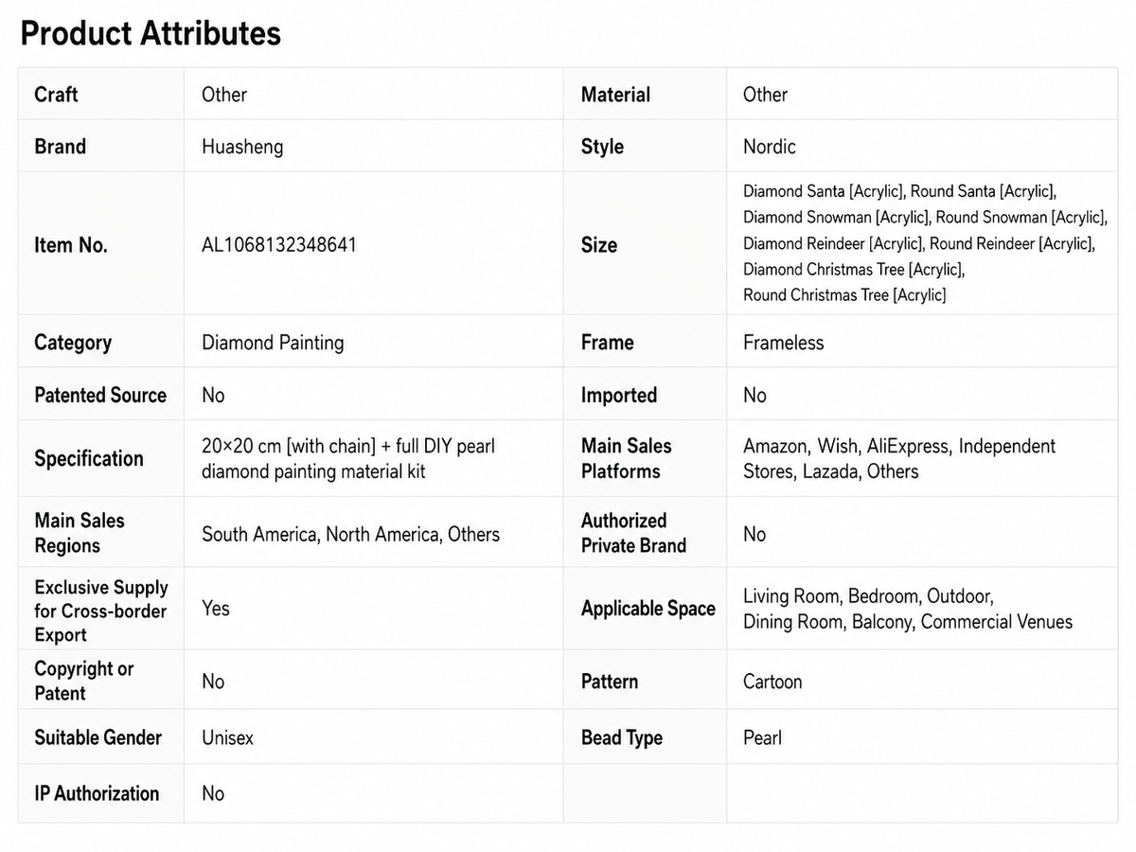Screen dimensions: 1136x852
Task: Select the 20×20 cm specification text
Action: (348, 458)
